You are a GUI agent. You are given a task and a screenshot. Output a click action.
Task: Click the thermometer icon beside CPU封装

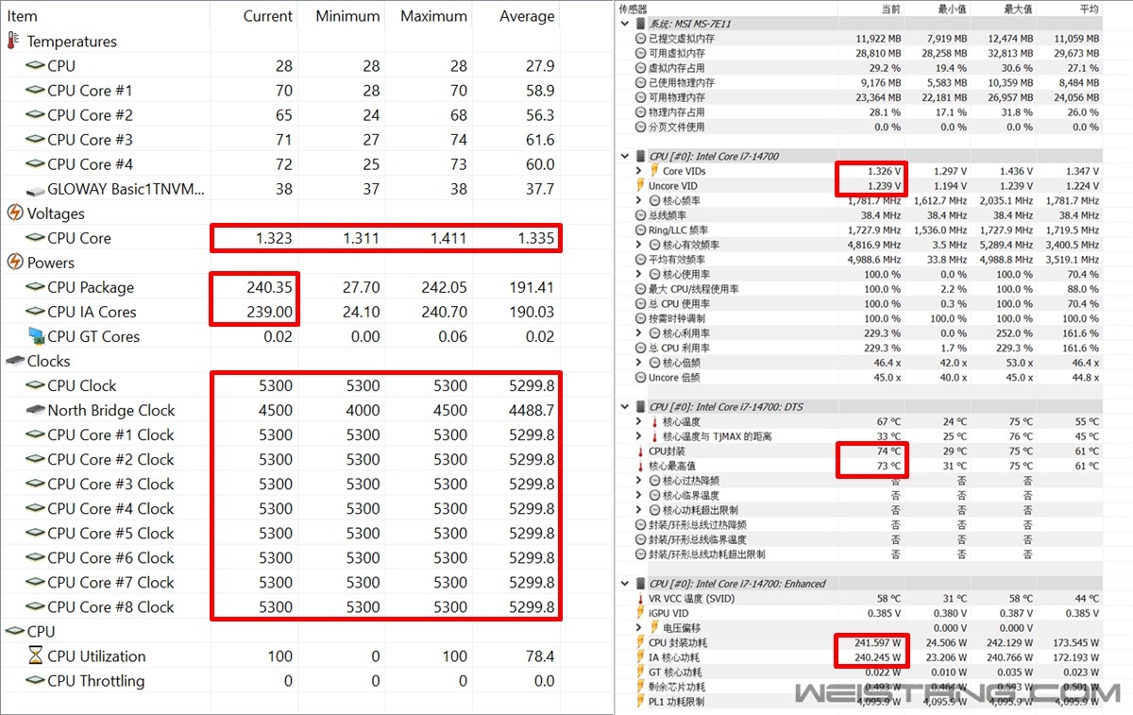[640, 451]
